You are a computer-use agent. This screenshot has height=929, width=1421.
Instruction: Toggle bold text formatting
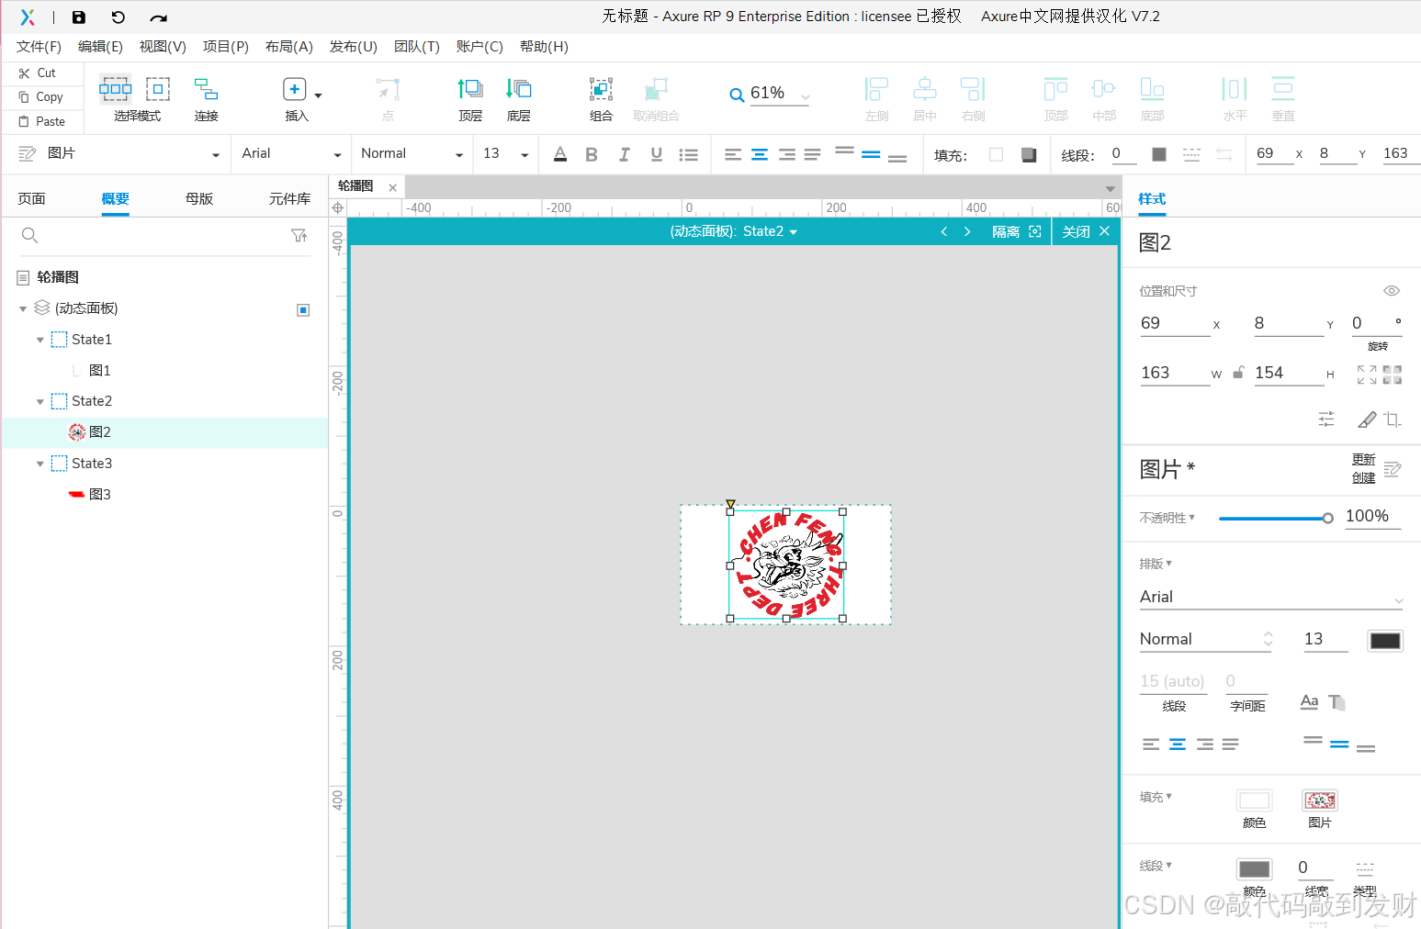592,154
